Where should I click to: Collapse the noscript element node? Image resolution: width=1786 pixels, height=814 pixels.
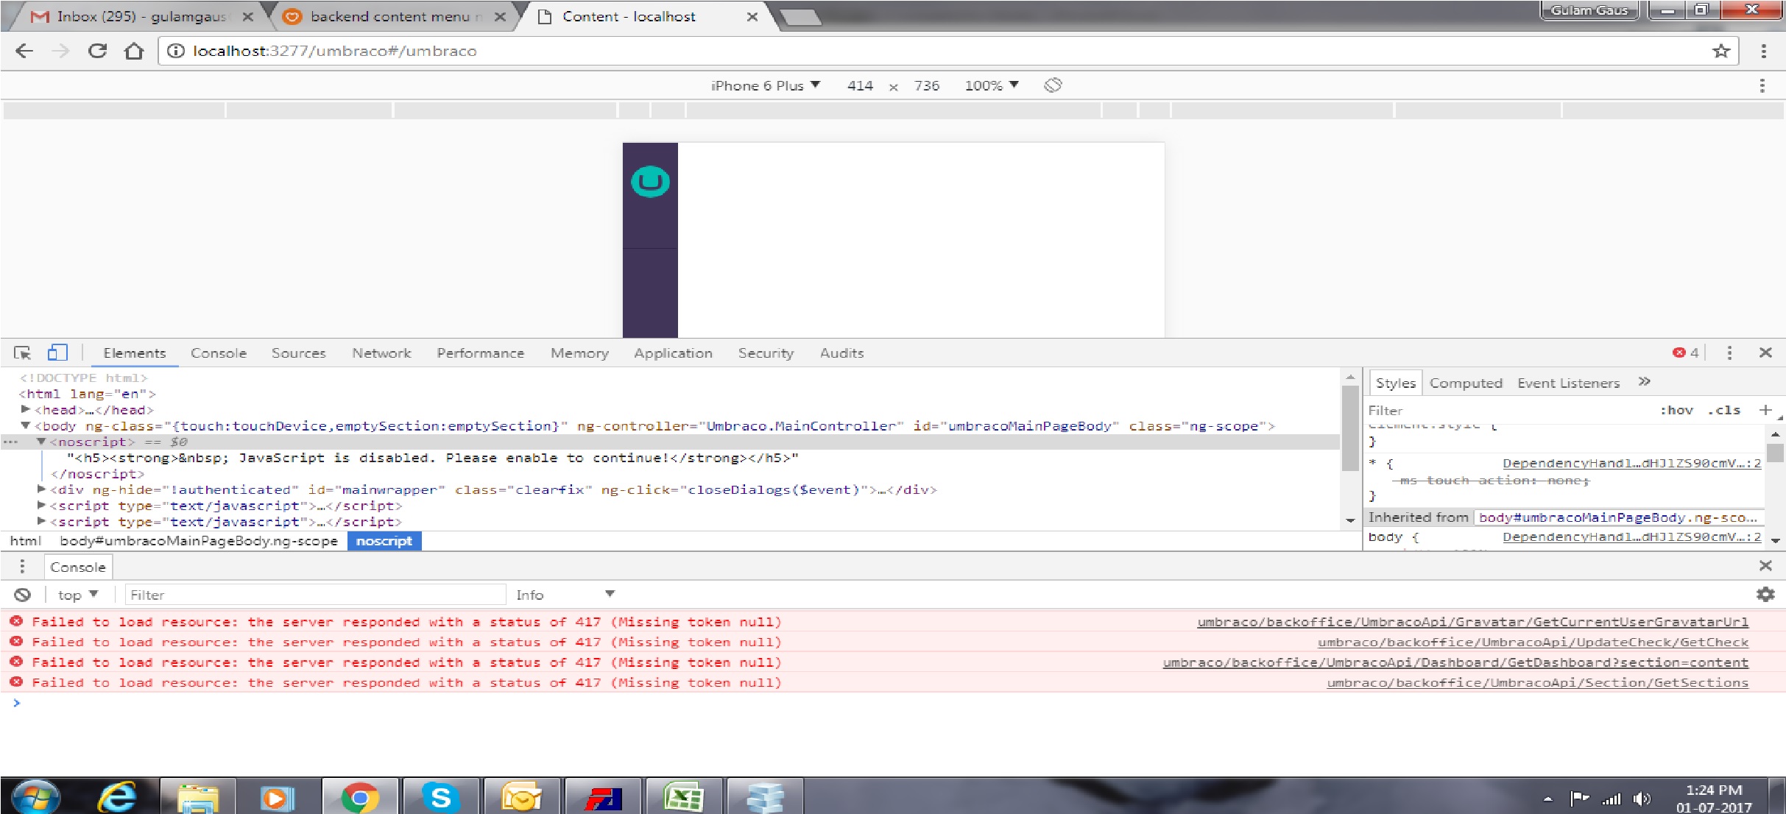[41, 442]
